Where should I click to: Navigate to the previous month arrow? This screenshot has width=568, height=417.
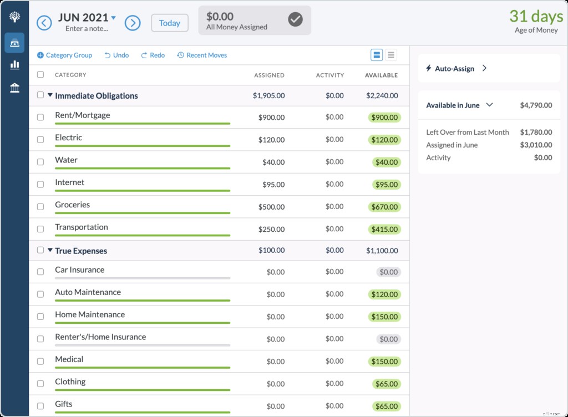[44, 23]
